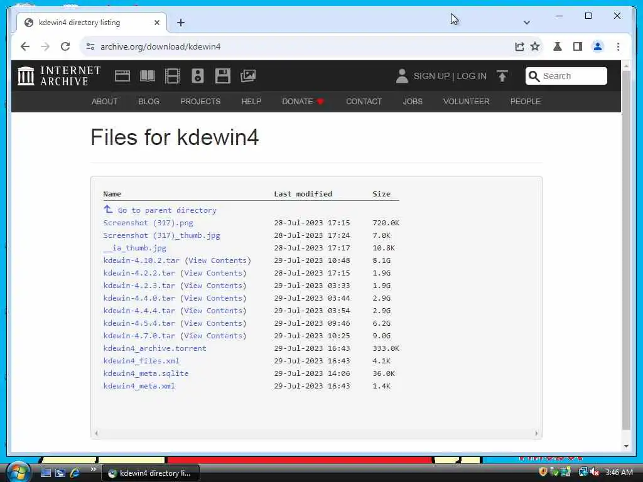Open Screenshot (317)_thumb.jpg file

(x=161, y=235)
